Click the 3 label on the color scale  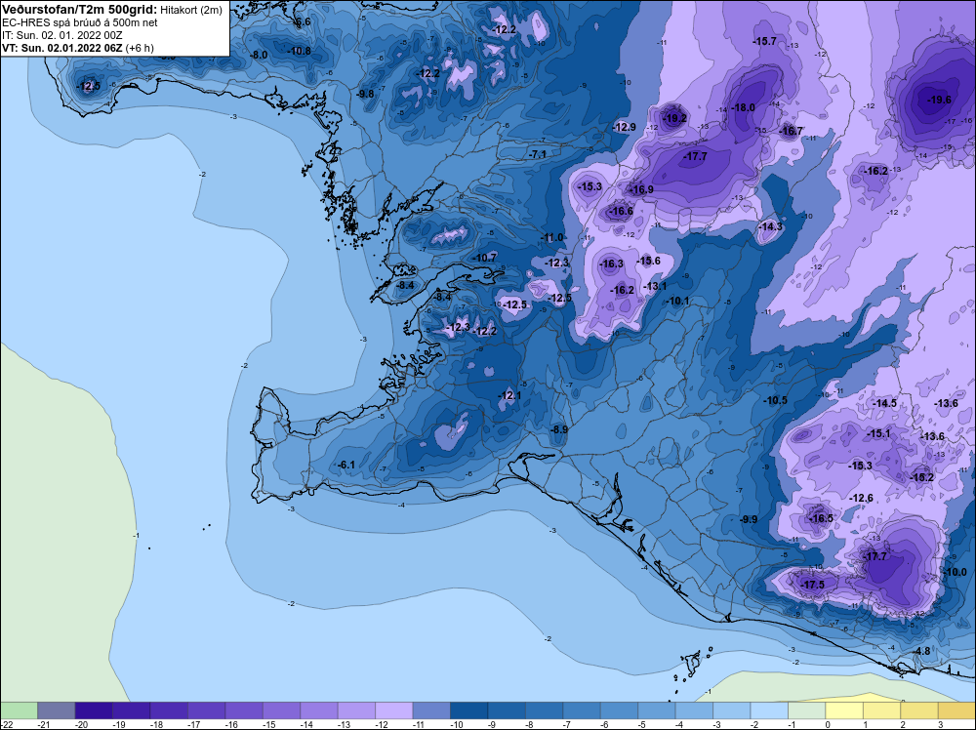[x=941, y=724]
